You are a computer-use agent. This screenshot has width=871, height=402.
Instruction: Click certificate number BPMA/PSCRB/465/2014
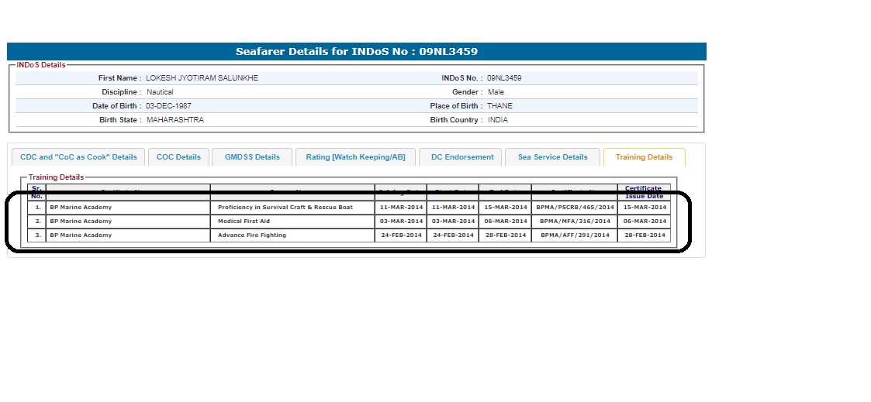(574, 208)
